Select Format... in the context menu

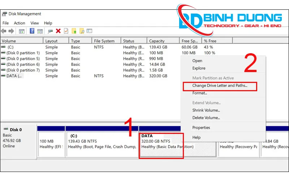(200, 93)
